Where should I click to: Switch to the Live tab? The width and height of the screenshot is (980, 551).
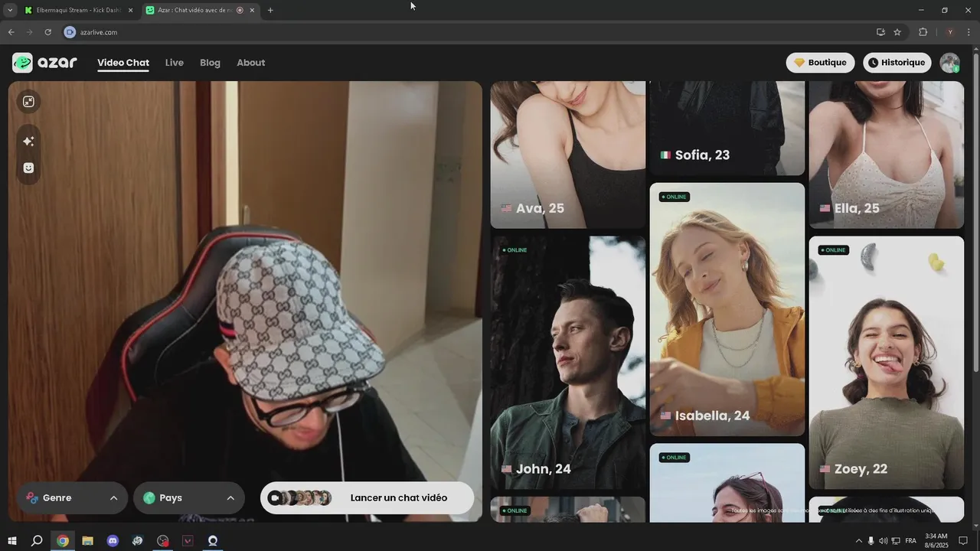click(175, 63)
